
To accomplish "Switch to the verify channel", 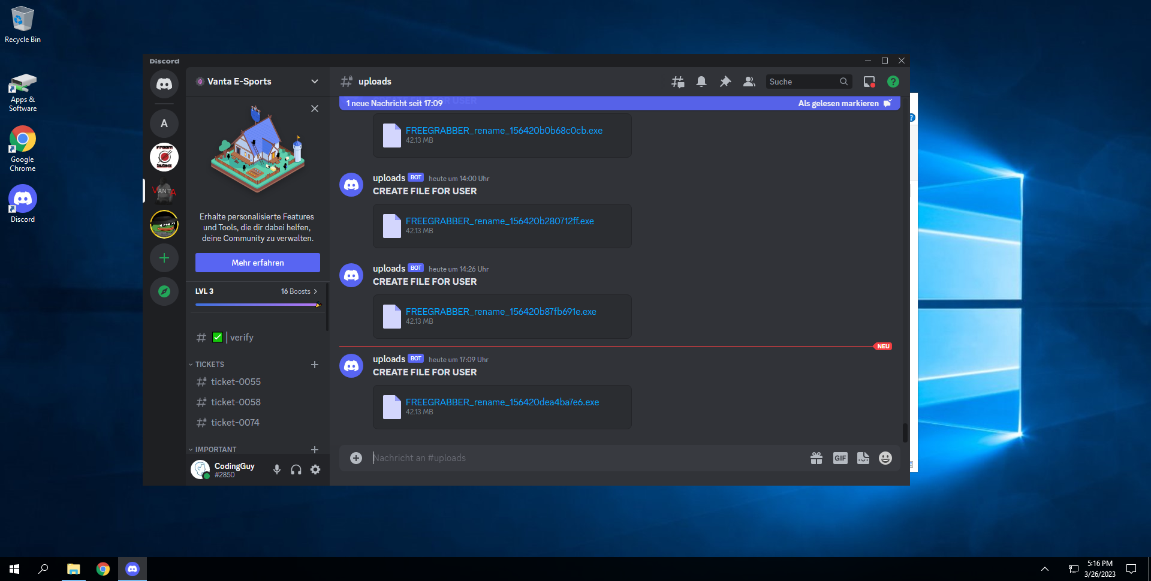I will (242, 338).
